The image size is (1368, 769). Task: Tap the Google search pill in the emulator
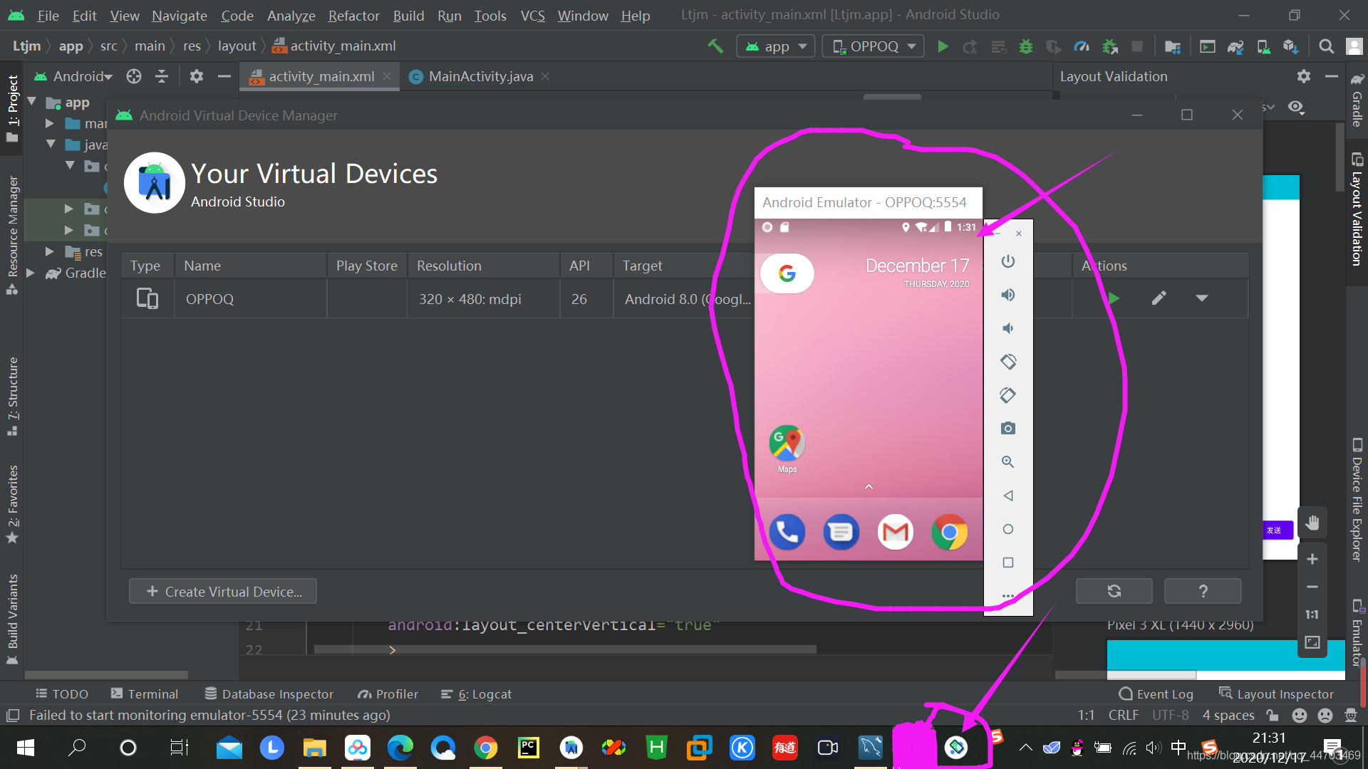787,273
